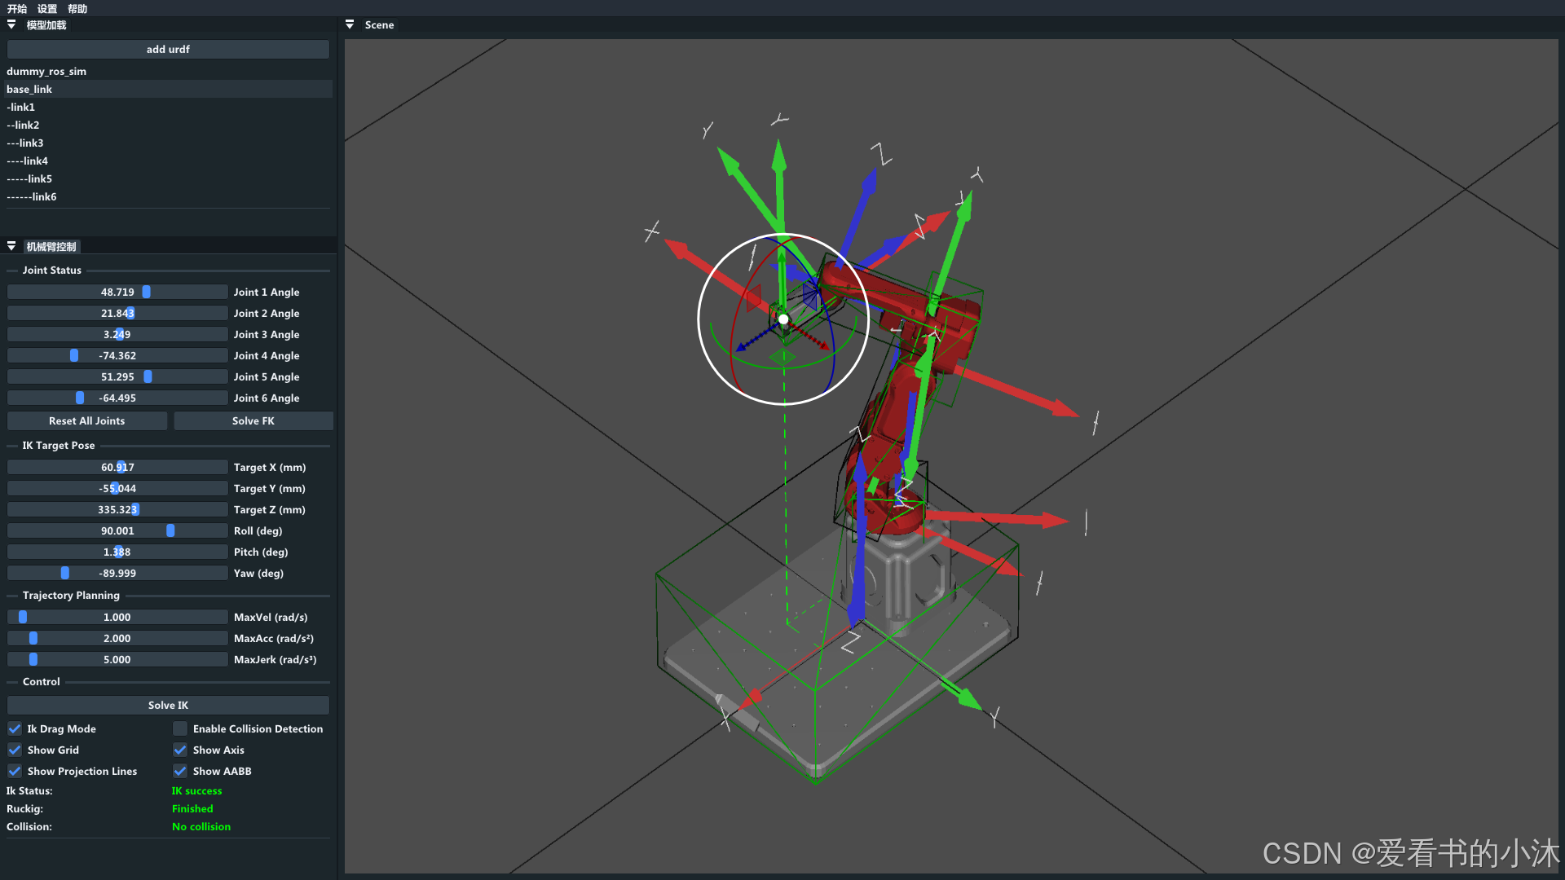The height and width of the screenshot is (880, 1565).
Task: Open the 帮助 menu
Action: pos(77,9)
